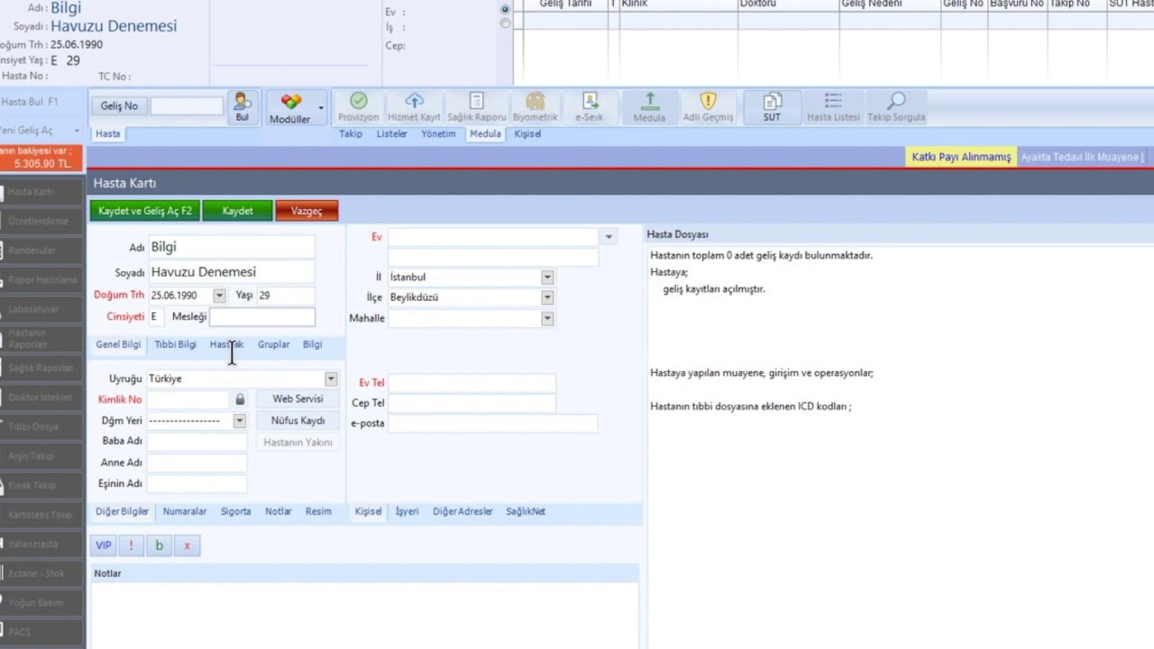Click the e-Sevk toolbar icon
1154x649 pixels.
(x=590, y=107)
